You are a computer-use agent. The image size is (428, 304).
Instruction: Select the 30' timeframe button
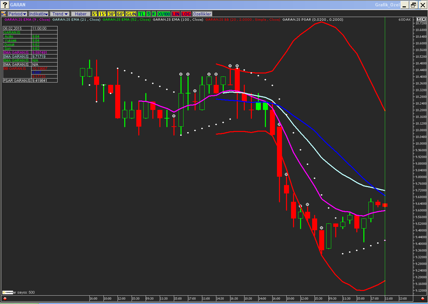click(111, 14)
